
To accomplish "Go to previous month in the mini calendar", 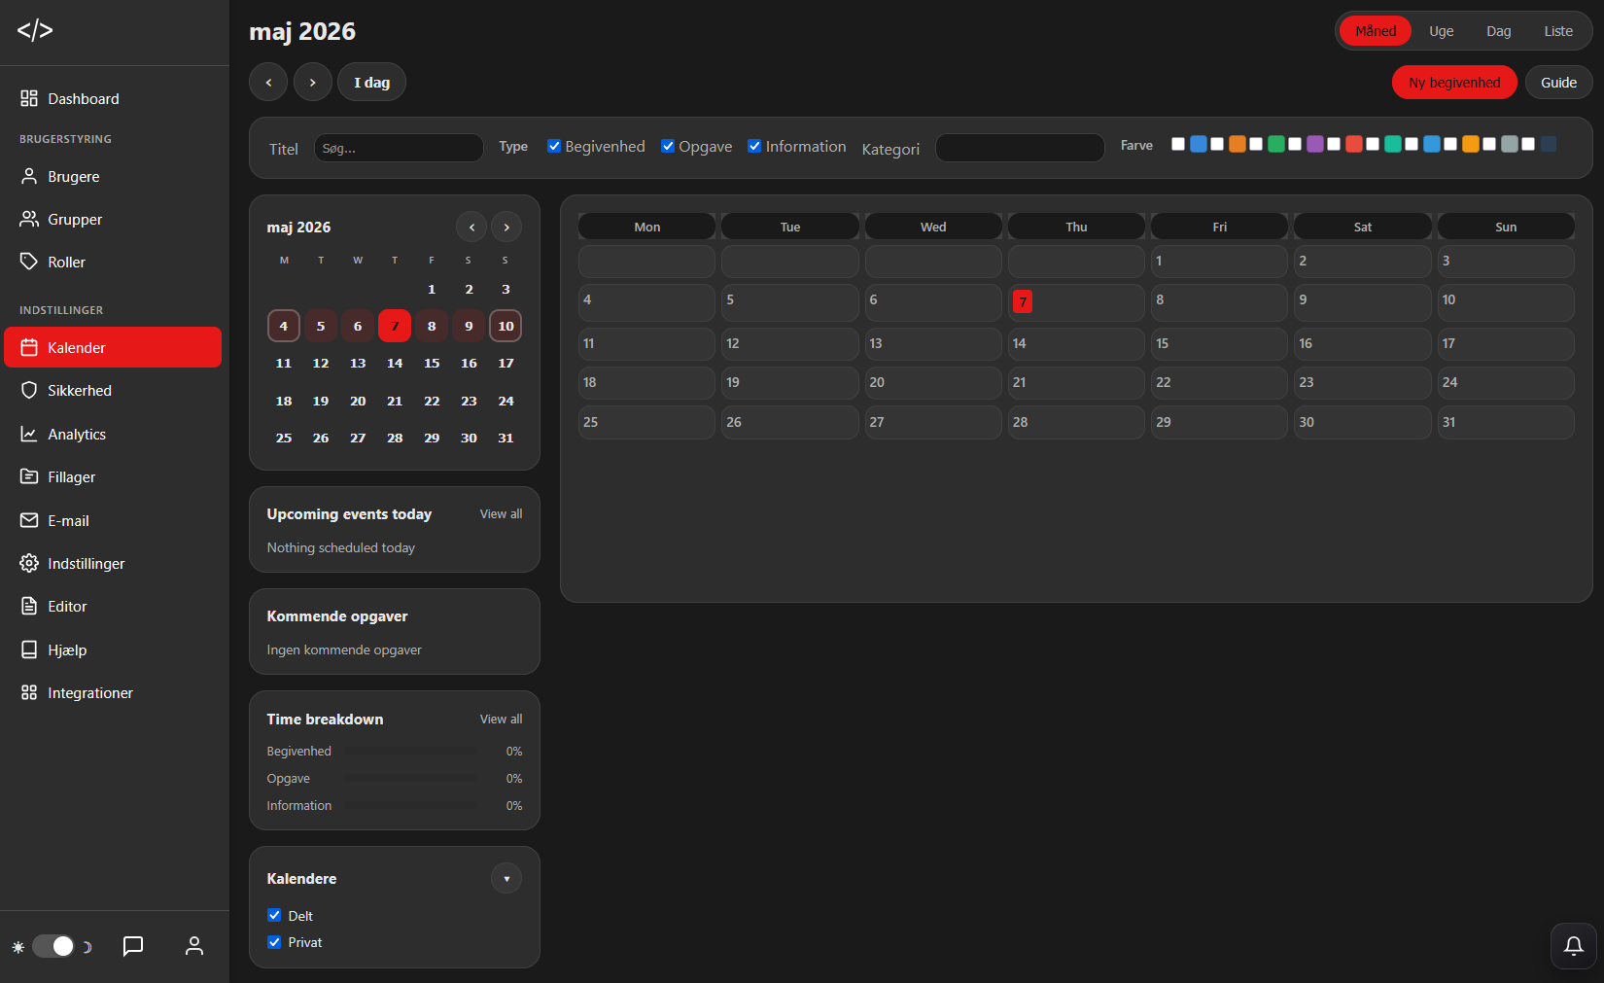I will [x=471, y=227].
